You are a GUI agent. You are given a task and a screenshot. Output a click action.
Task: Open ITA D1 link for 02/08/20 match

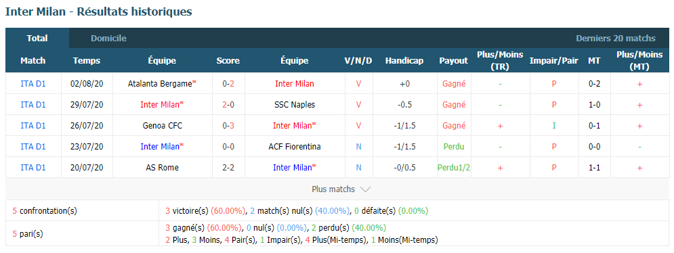[33, 84]
